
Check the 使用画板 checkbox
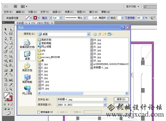39,112
